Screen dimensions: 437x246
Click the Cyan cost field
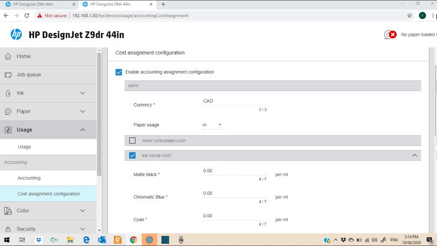tap(235, 216)
